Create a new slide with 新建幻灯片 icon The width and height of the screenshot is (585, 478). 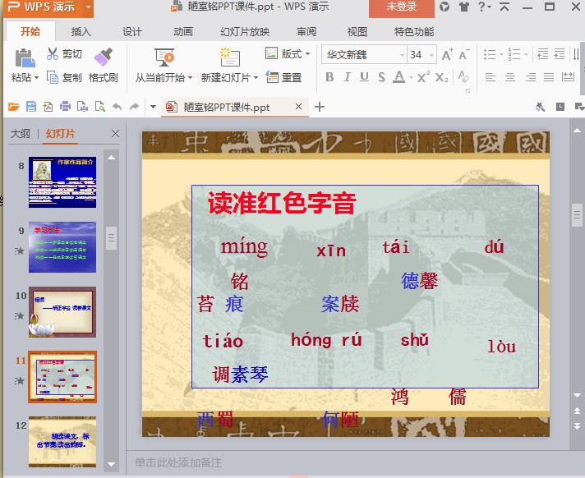click(229, 57)
